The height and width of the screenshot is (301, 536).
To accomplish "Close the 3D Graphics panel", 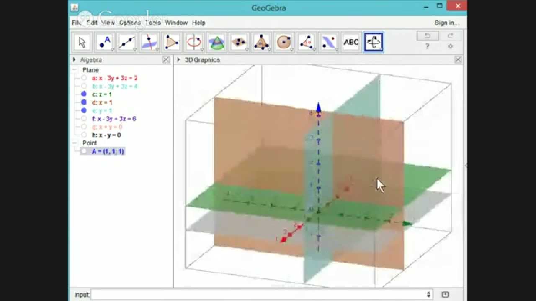I will point(458,60).
